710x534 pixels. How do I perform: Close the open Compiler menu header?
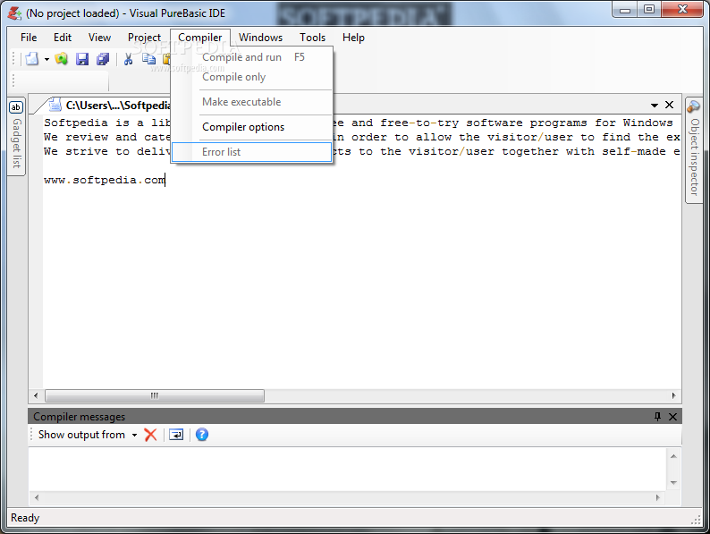coord(200,38)
